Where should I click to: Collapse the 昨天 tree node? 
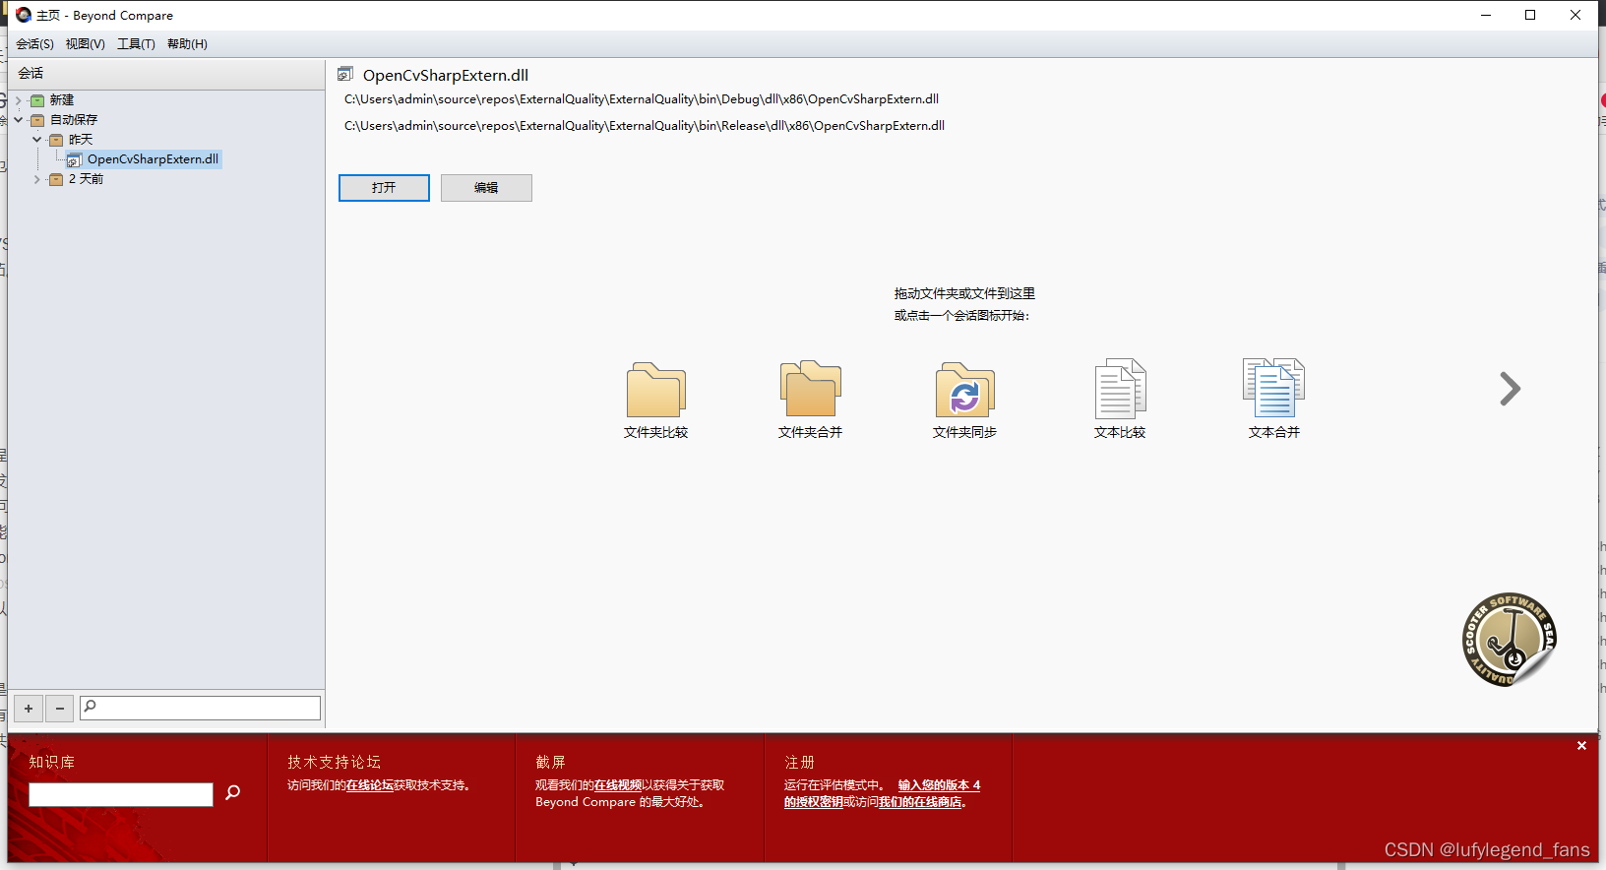click(36, 140)
